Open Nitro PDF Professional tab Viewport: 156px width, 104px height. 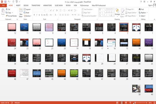(x=99, y=5)
